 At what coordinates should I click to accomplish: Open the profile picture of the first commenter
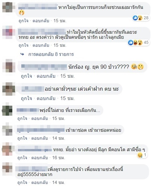click(x=7, y=7)
